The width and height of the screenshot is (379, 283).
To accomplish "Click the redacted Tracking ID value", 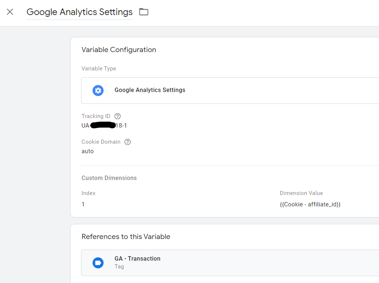I will point(104,126).
